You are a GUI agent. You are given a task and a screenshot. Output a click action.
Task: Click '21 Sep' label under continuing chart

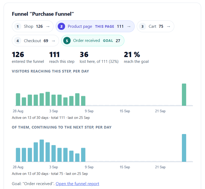click(x=160, y=167)
